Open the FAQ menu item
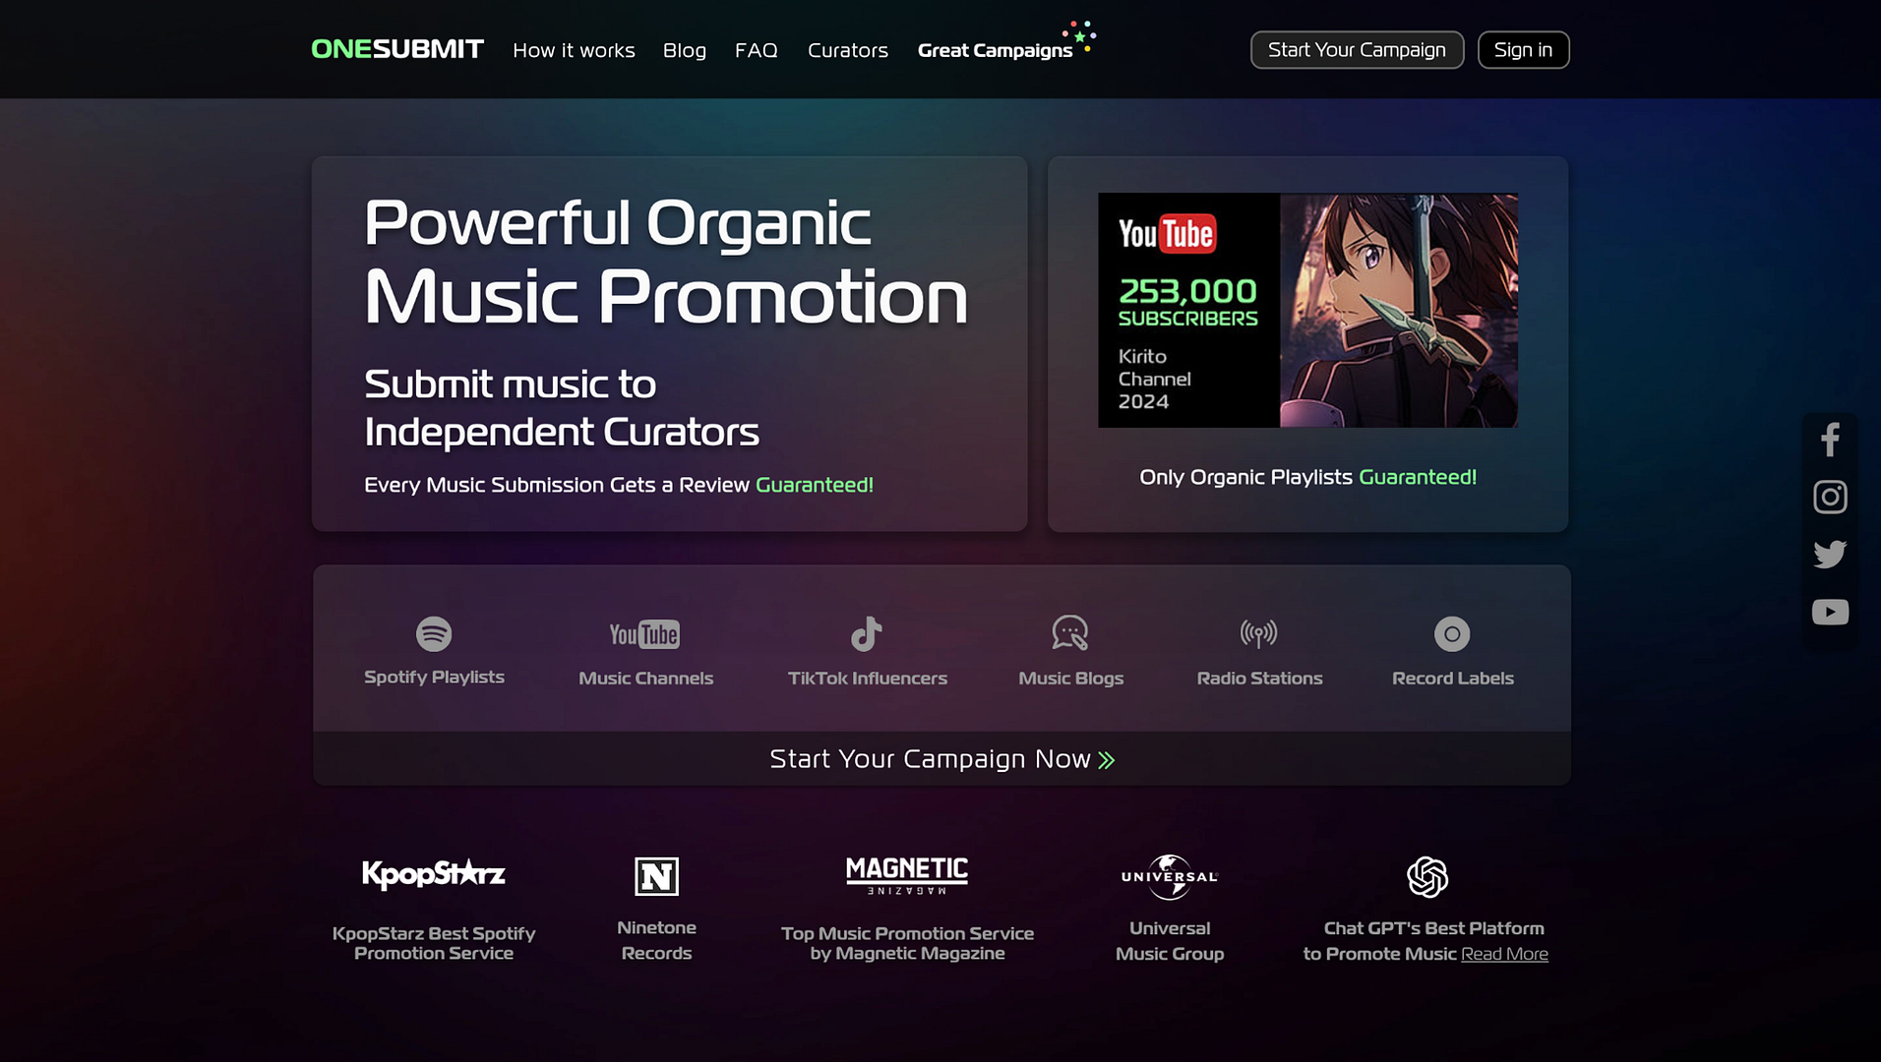 click(757, 50)
